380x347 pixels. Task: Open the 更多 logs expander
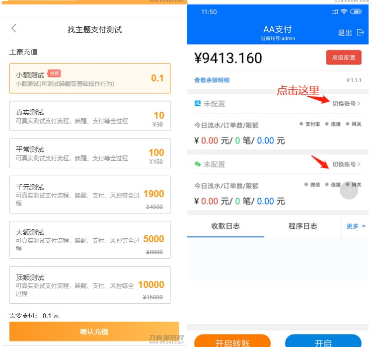[356, 226]
